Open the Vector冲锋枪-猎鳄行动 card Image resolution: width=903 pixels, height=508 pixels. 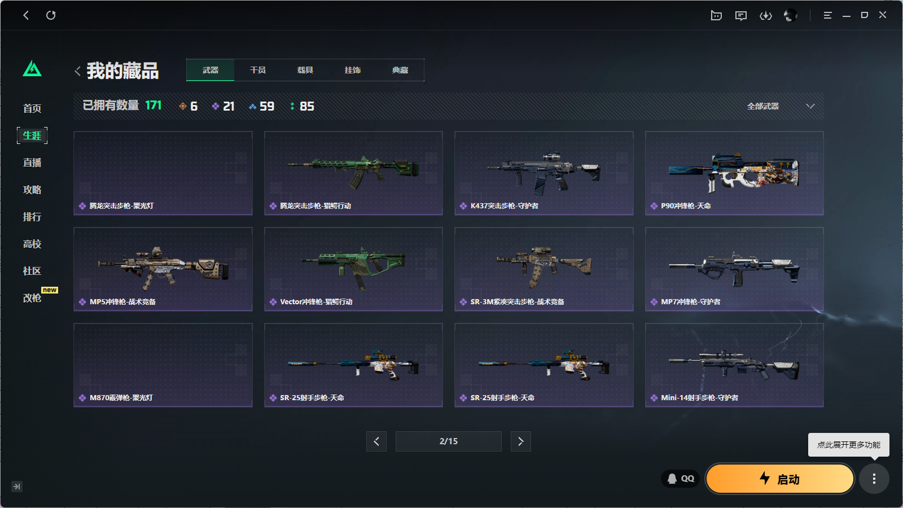pyautogui.click(x=353, y=269)
